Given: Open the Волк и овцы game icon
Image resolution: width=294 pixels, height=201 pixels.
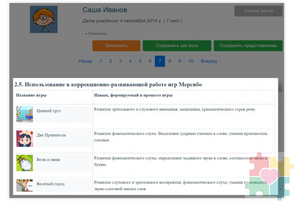Looking at the screenshot, I should 24,162.
